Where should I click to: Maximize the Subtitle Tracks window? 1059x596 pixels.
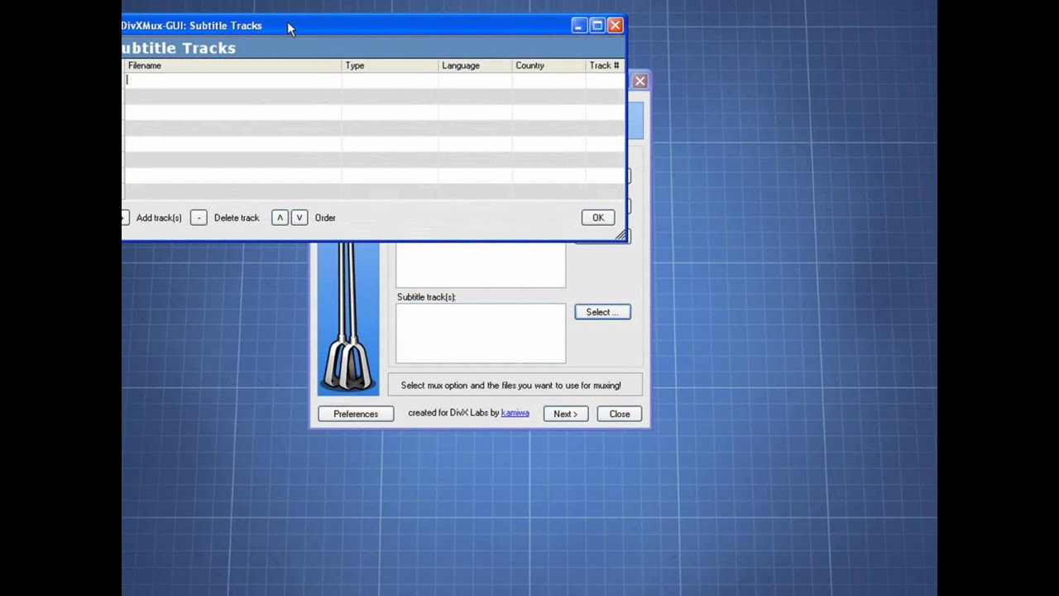coord(597,26)
